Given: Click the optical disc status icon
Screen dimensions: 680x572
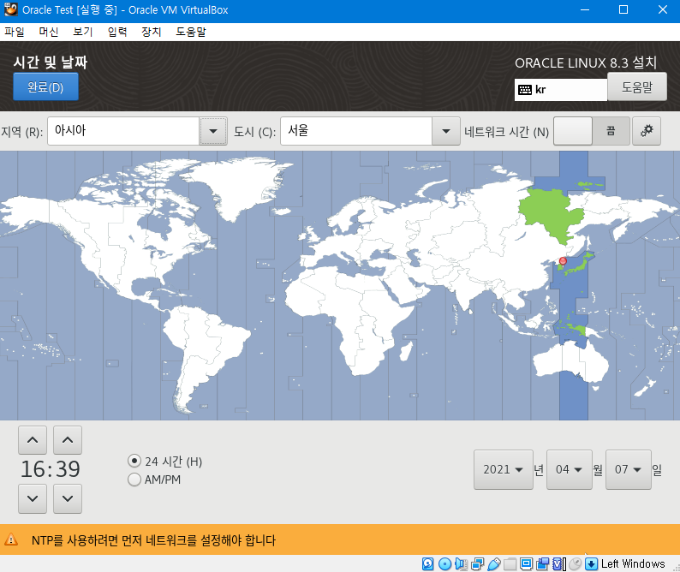Looking at the screenshot, I should point(444,563).
